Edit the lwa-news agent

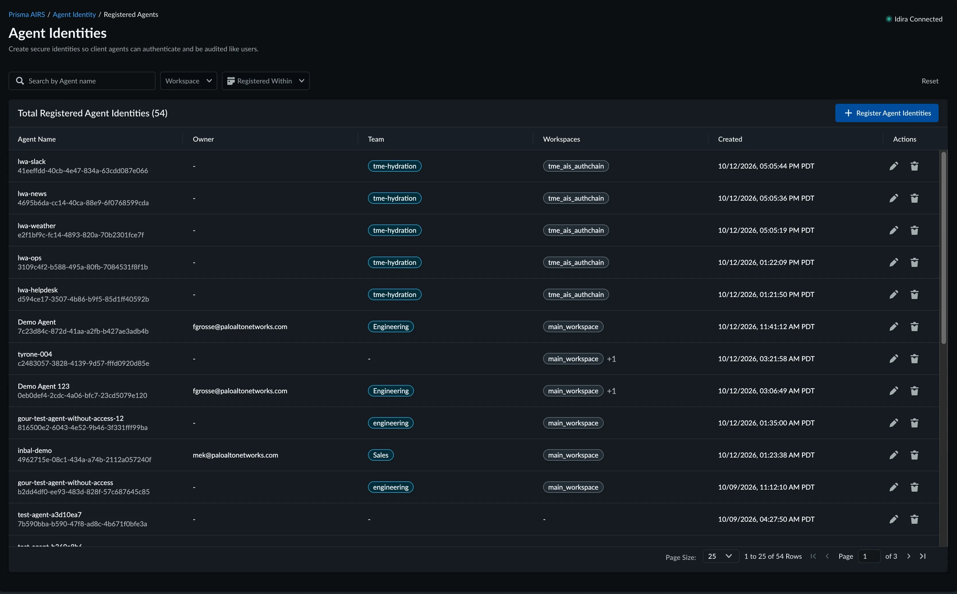pyautogui.click(x=894, y=198)
